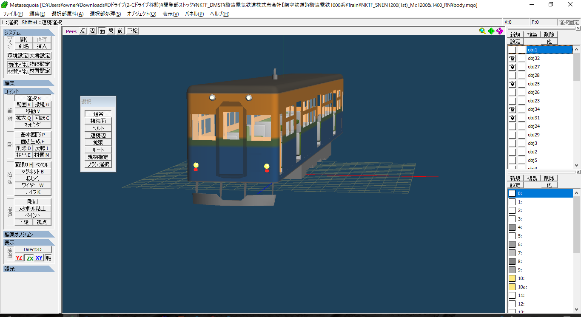Click the Direct3D display button
Screen dimensions: 581x317
point(33,249)
